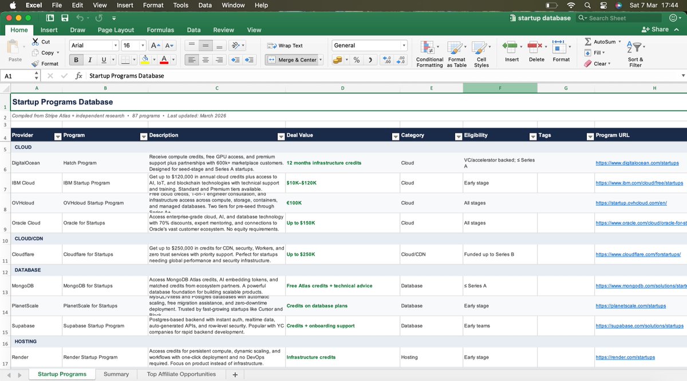Image resolution: width=687 pixels, height=381 pixels.
Task: Apply percent style format
Action: [x=356, y=60]
